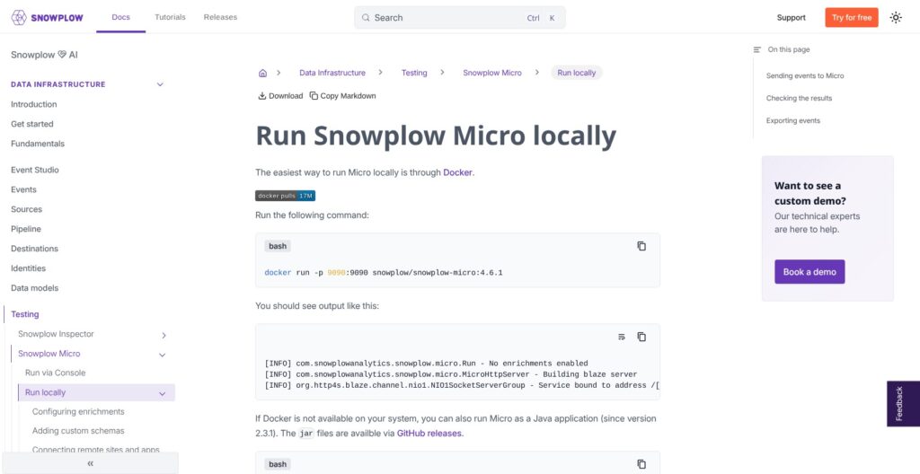Click the Book a demo button

coord(809,272)
